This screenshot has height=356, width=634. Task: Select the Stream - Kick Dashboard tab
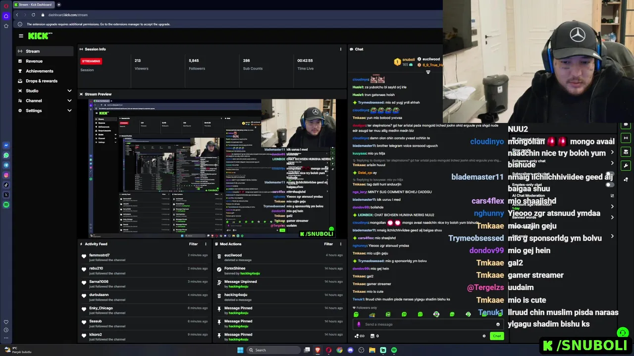pyautogui.click(x=33, y=4)
